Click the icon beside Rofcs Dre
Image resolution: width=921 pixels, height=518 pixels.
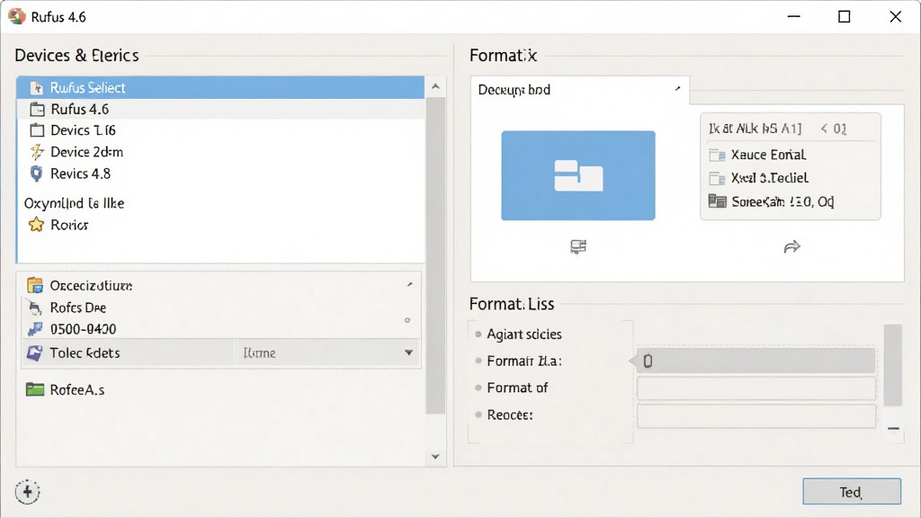coord(35,308)
